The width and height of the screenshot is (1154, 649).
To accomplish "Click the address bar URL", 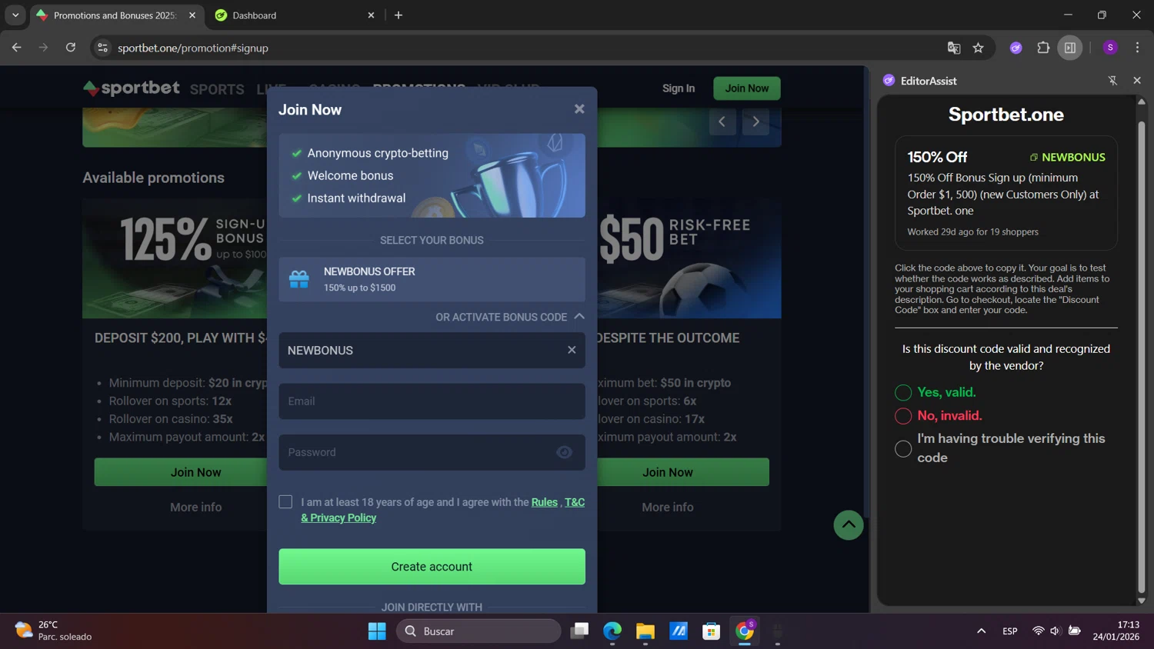I will pyautogui.click(x=193, y=48).
